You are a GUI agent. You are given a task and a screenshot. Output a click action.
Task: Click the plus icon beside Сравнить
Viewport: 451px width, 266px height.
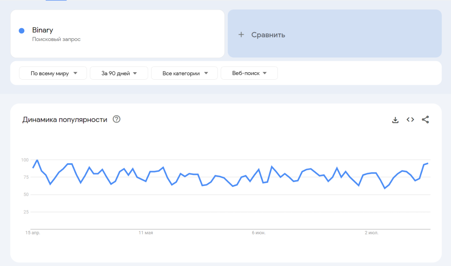[241, 35]
